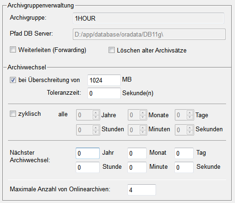Image resolution: width=235 pixels, height=203 pixels.
Task: Uncheck bei Überschreitung von checkbox
Action: [x=13, y=80]
